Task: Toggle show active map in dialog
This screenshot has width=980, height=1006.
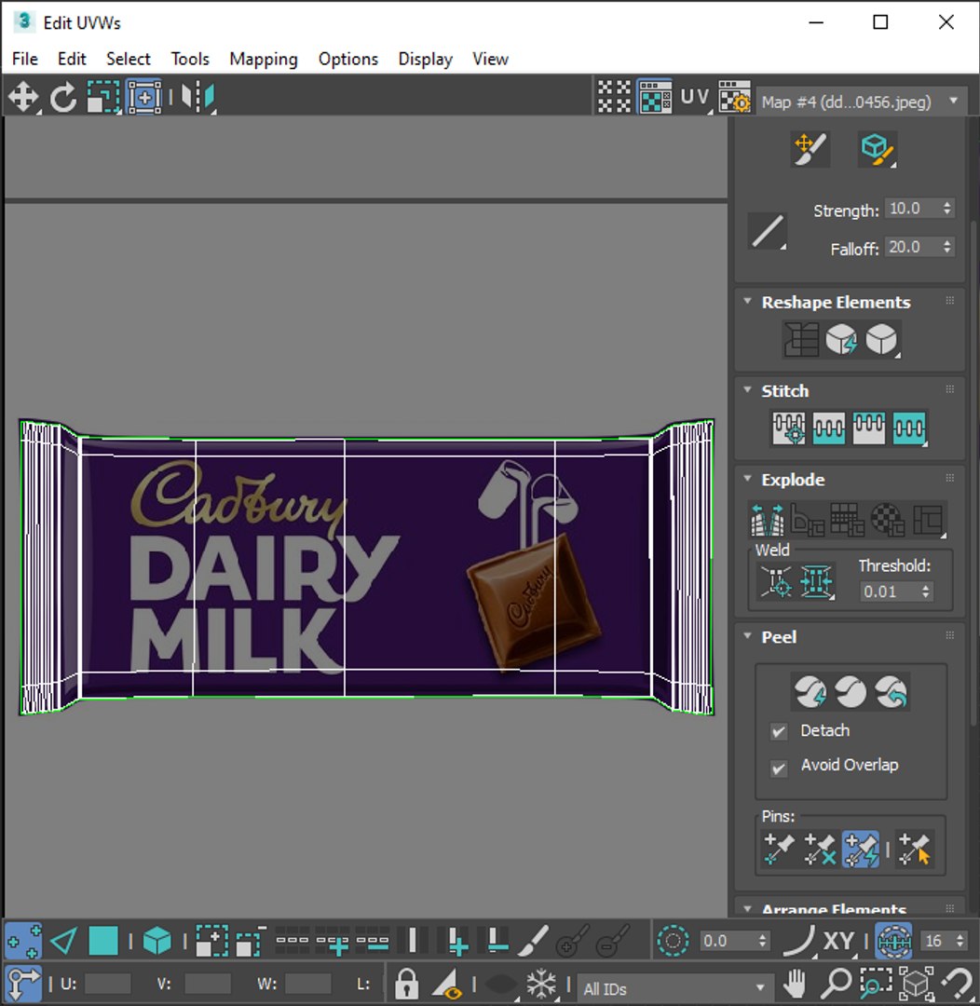Action: [x=654, y=98]
